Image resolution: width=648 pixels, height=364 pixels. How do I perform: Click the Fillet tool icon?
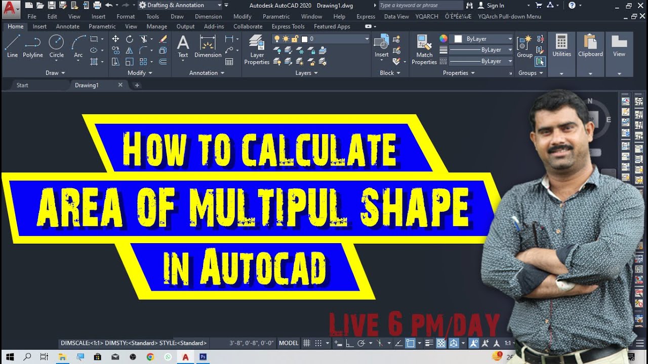pos(143,50)
